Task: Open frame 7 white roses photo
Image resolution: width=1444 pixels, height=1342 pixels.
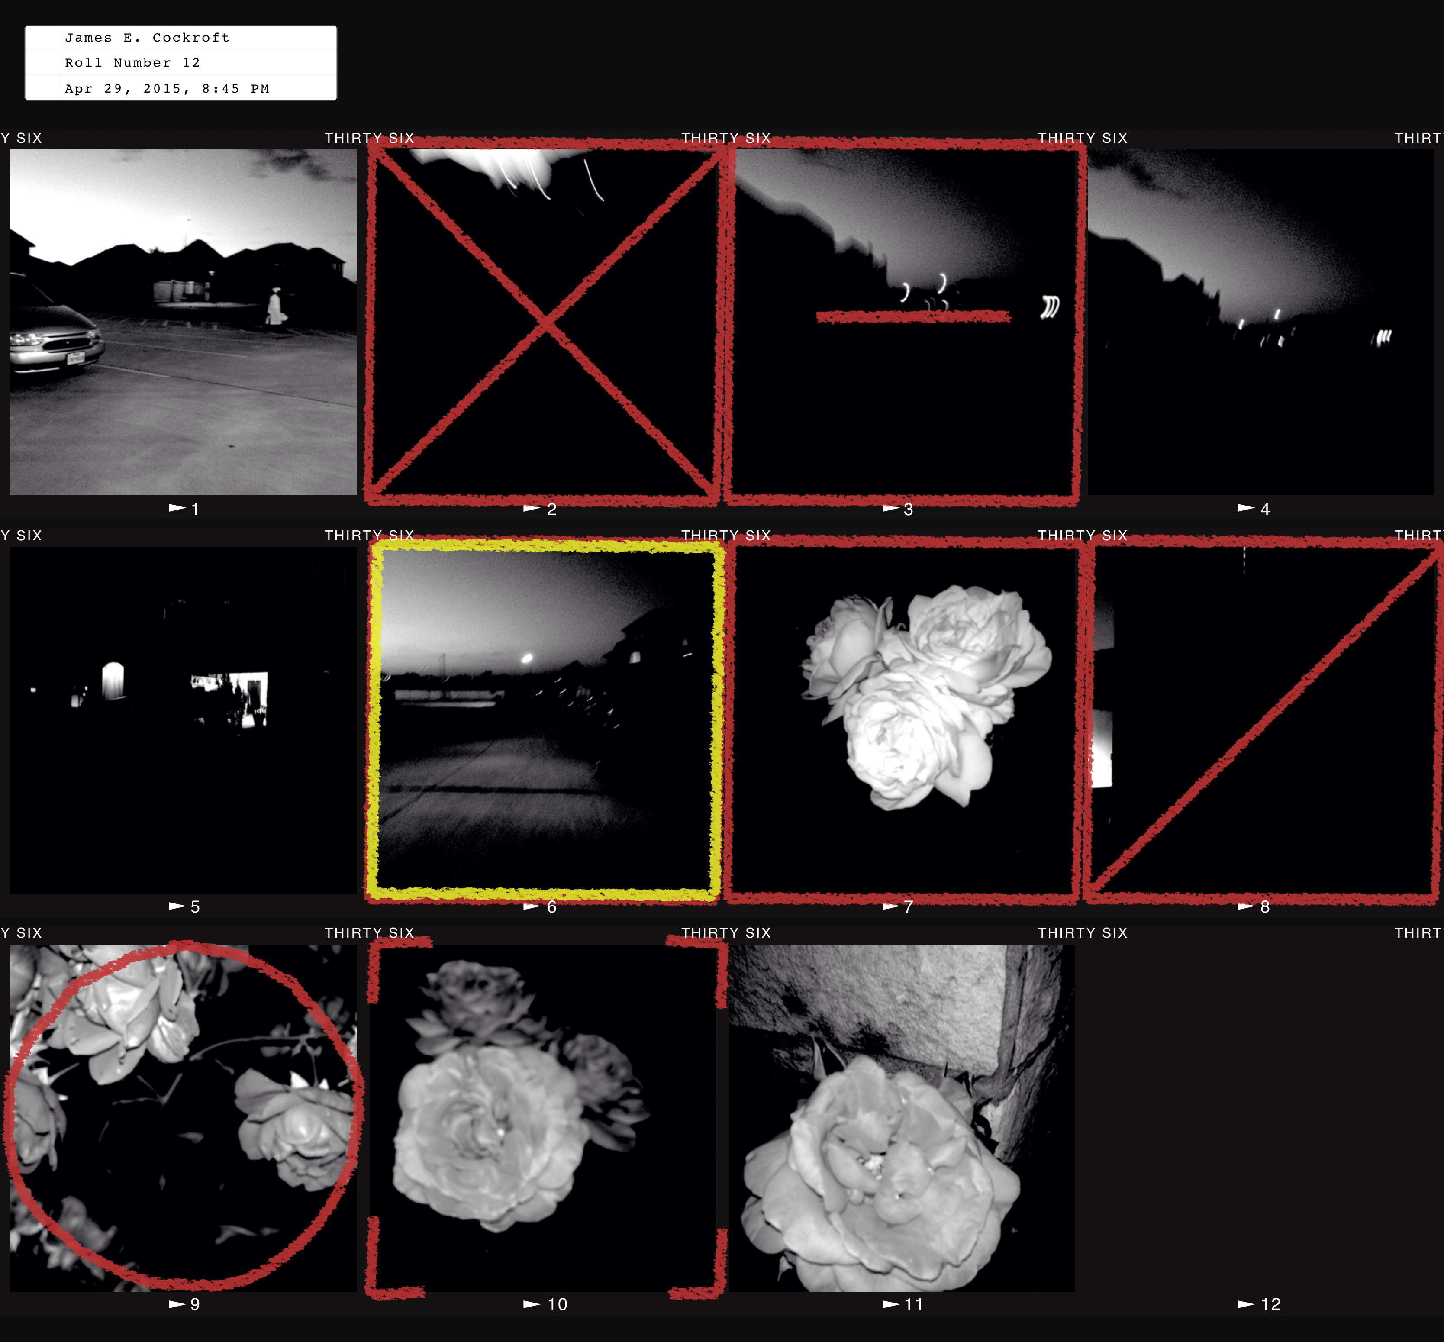Action: click(902, 719)
